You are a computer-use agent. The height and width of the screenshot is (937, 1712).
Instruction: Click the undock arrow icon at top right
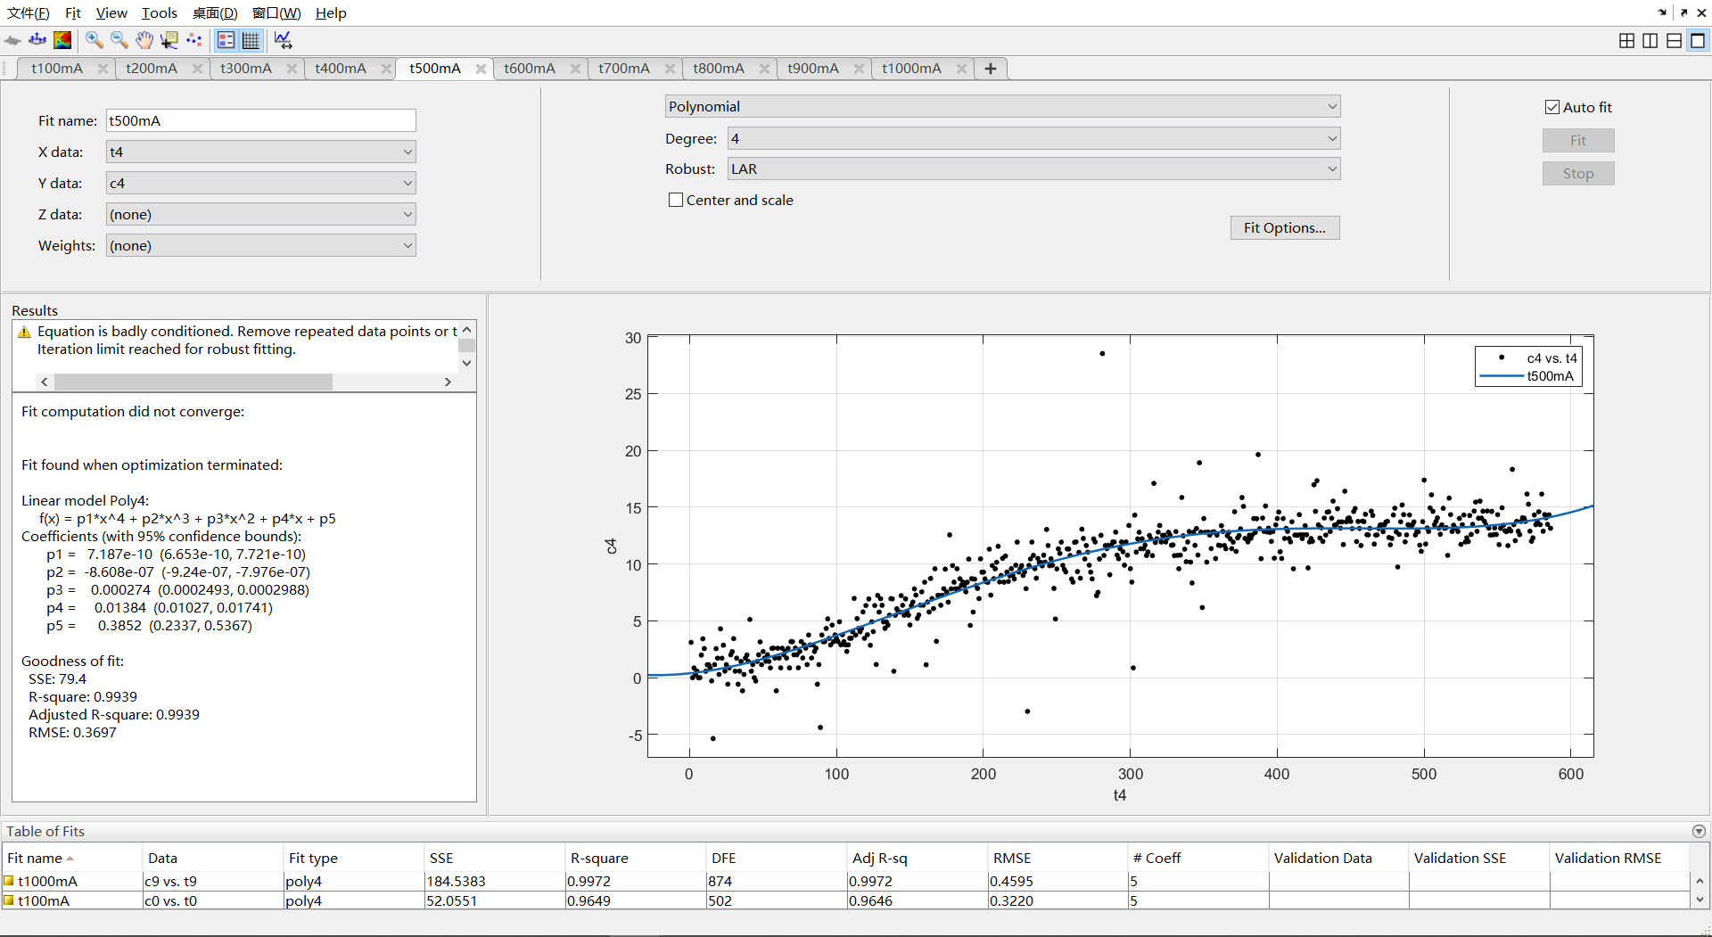[1683, 12]
